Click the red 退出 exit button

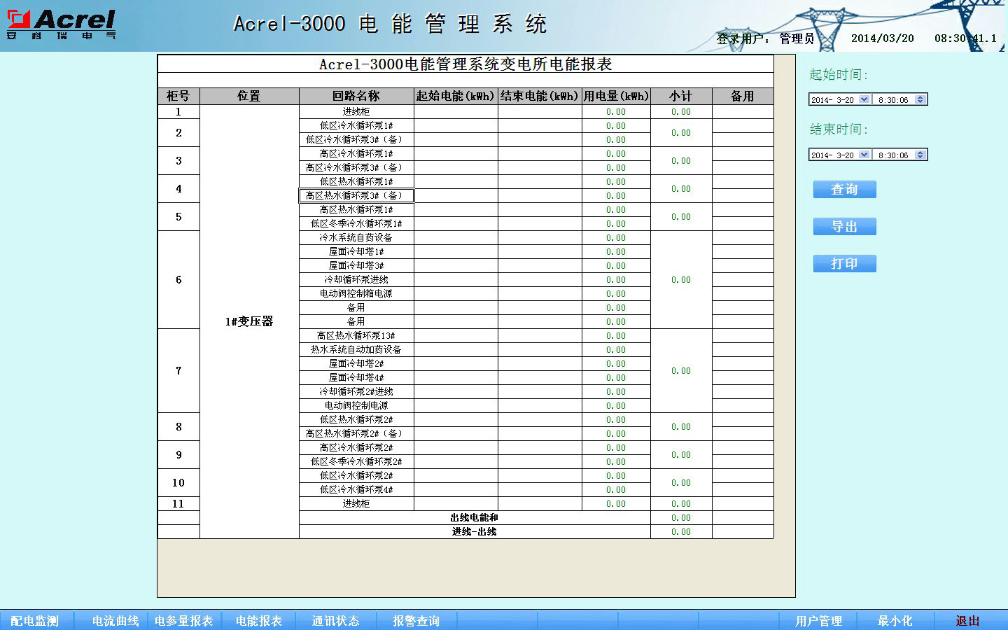[x=968, y=621]
